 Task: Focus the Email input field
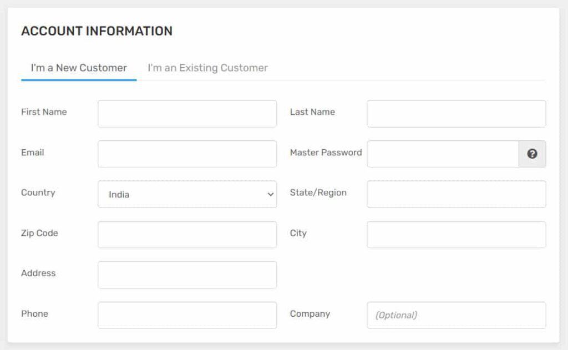coord(187,154)
